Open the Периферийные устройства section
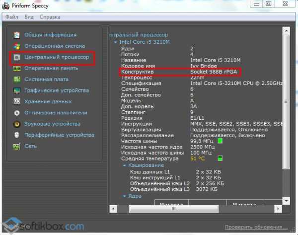Screen dimensions: 298x235 pos(59,135)
